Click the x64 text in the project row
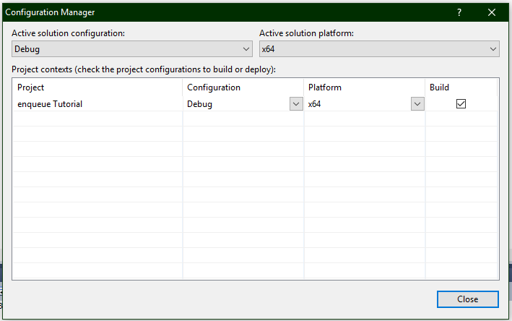The width and height of the screenshot is (512, 321). point(314,104)
